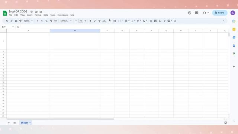Toggle italic formatting
238x134 pixels.
(x=95, y=21)
